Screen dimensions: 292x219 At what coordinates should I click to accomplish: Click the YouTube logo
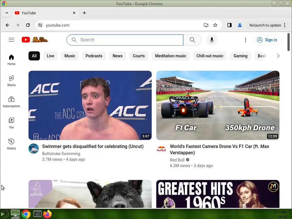[x=35, y=40]
